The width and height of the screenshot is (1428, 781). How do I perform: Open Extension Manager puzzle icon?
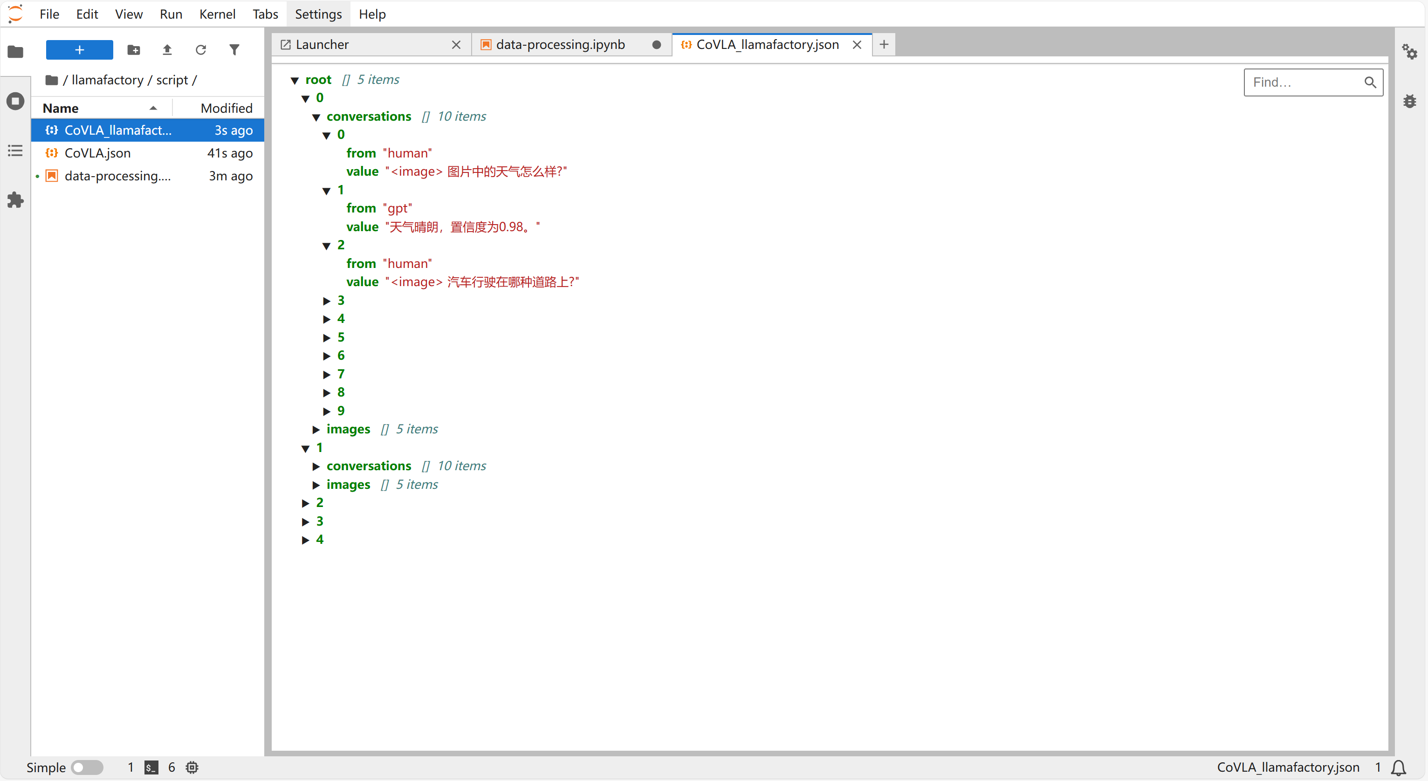tap(15, 200)
